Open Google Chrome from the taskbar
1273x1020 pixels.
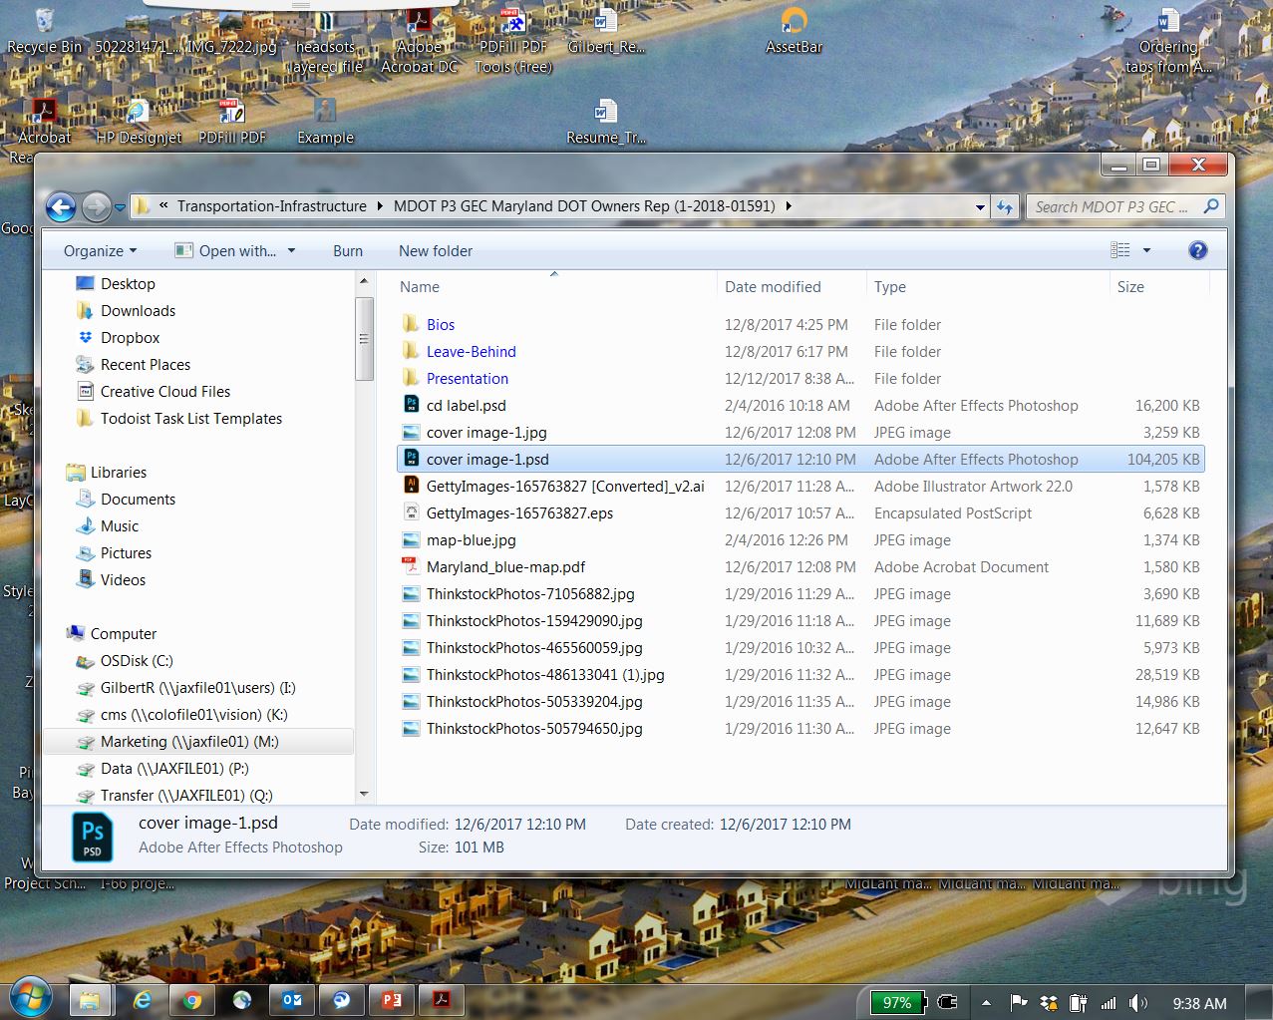click(192, 1001)
